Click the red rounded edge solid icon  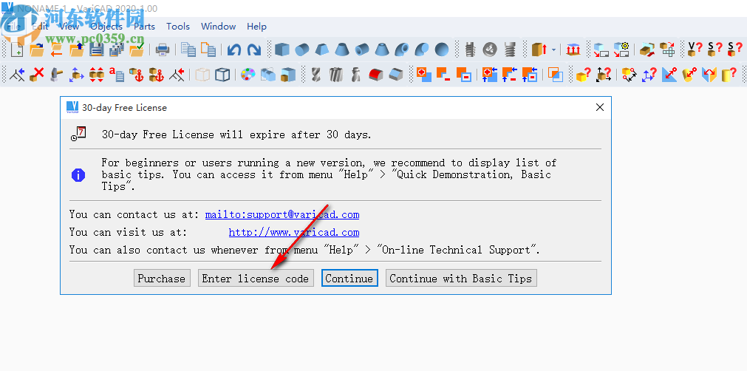[x=376, y=75]
